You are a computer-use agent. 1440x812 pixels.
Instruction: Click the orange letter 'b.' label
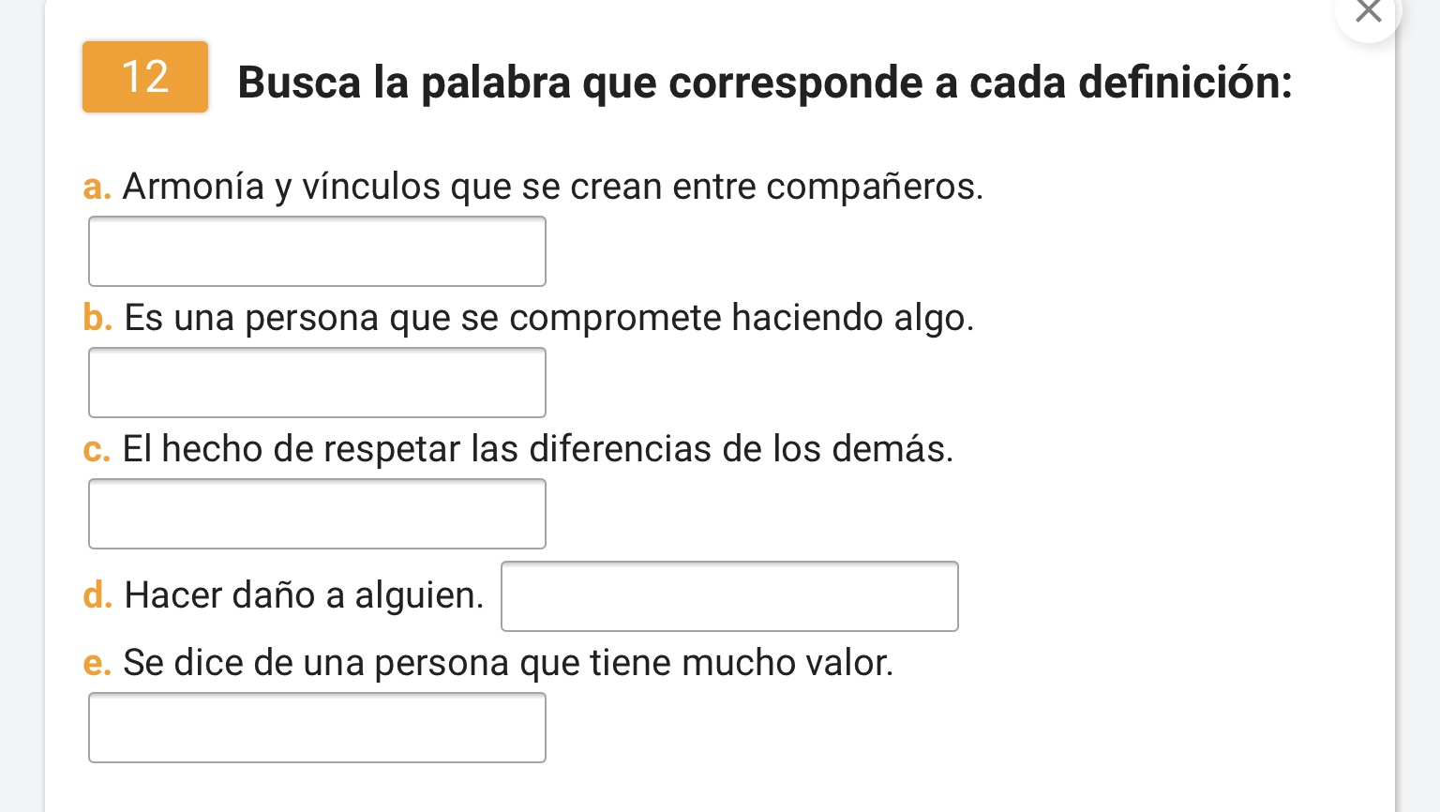click(97, 318)
